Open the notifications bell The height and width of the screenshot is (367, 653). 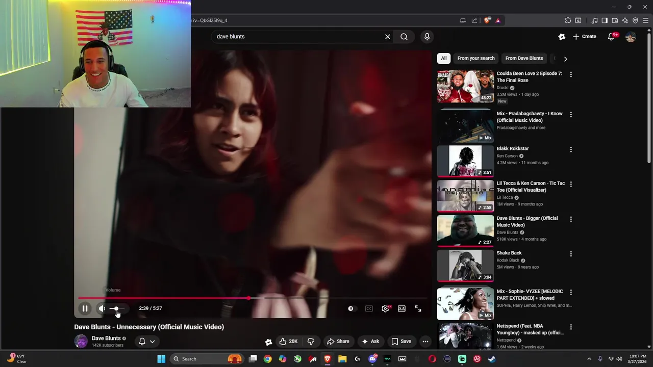click(611, 37)
